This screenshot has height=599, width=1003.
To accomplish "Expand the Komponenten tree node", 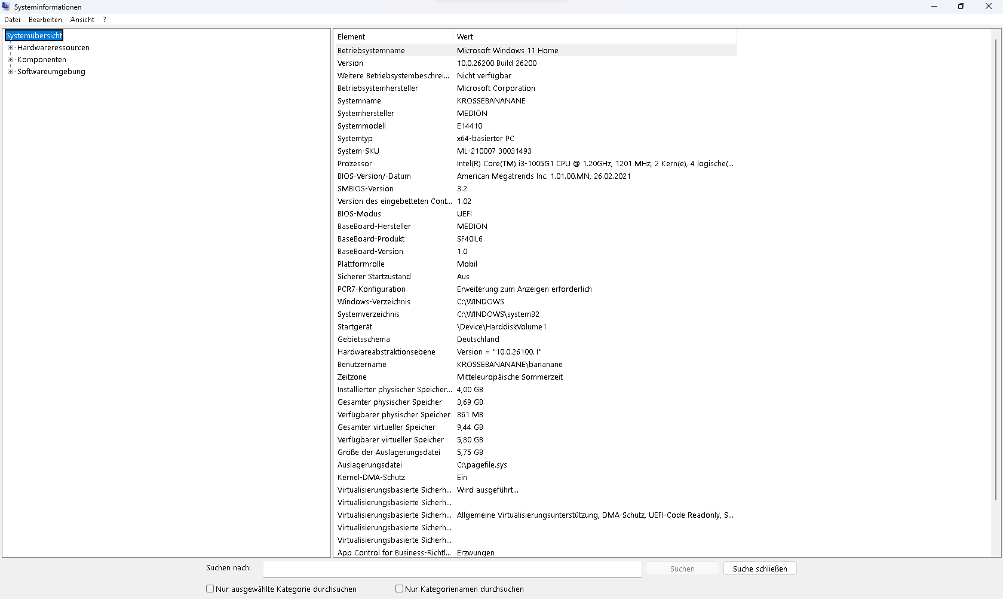I will [10, 60].
